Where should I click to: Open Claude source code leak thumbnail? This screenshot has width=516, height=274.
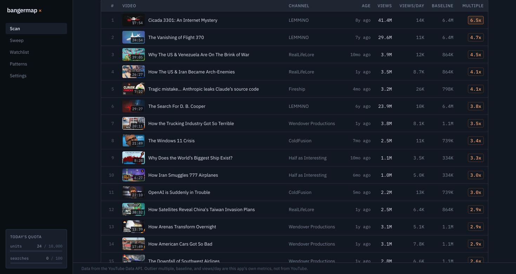[133, 89]
